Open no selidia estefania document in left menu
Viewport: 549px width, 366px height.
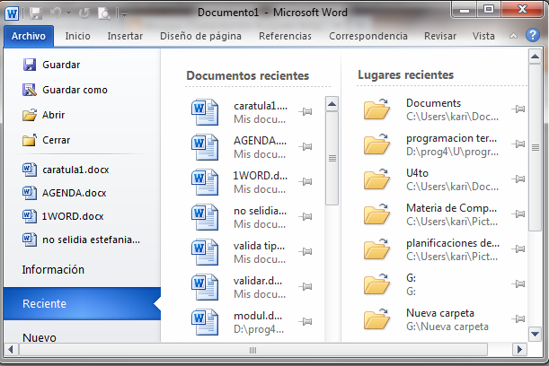coord(81,240)
